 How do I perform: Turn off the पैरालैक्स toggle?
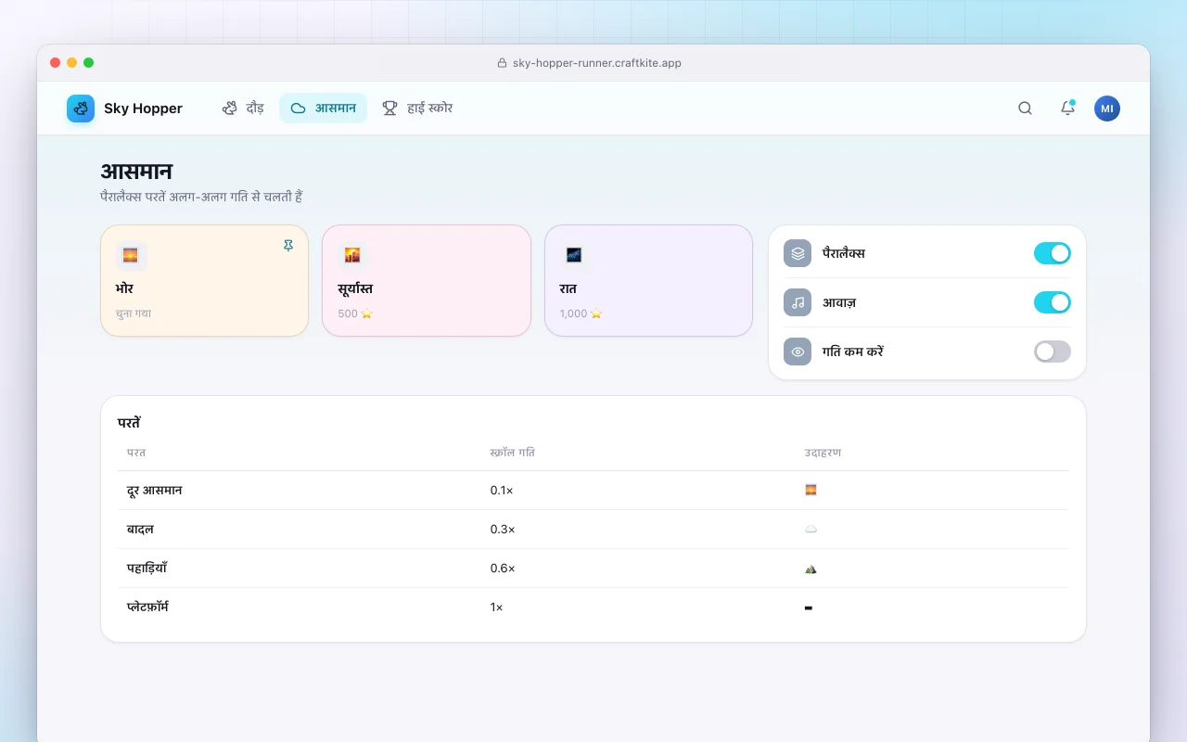pyautogui.click(x=1053, y=253)
